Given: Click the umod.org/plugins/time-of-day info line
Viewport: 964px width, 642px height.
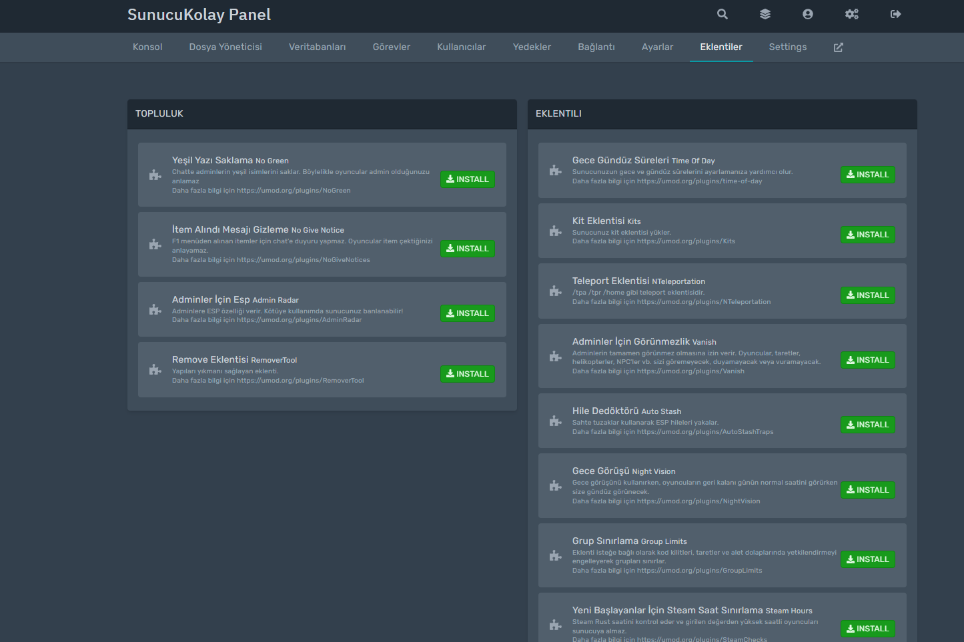Looking at the screenshot, I should pos(667,181).
